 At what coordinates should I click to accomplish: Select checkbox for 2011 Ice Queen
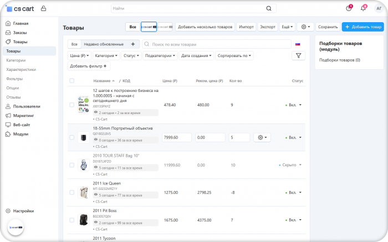click(72, 192)
